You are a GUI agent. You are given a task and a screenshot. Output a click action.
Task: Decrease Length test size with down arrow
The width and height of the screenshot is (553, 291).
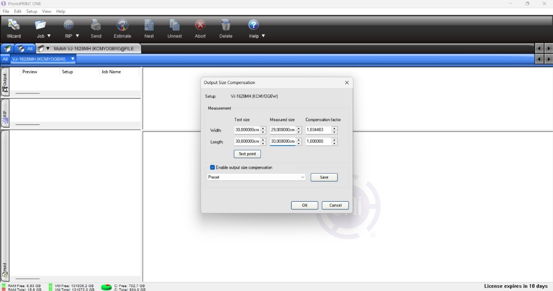click(263, 144)
